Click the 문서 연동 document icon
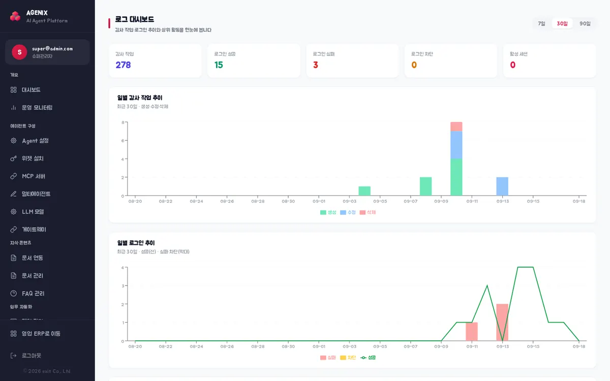Screen dimensions: 610x381 [14, 258]
